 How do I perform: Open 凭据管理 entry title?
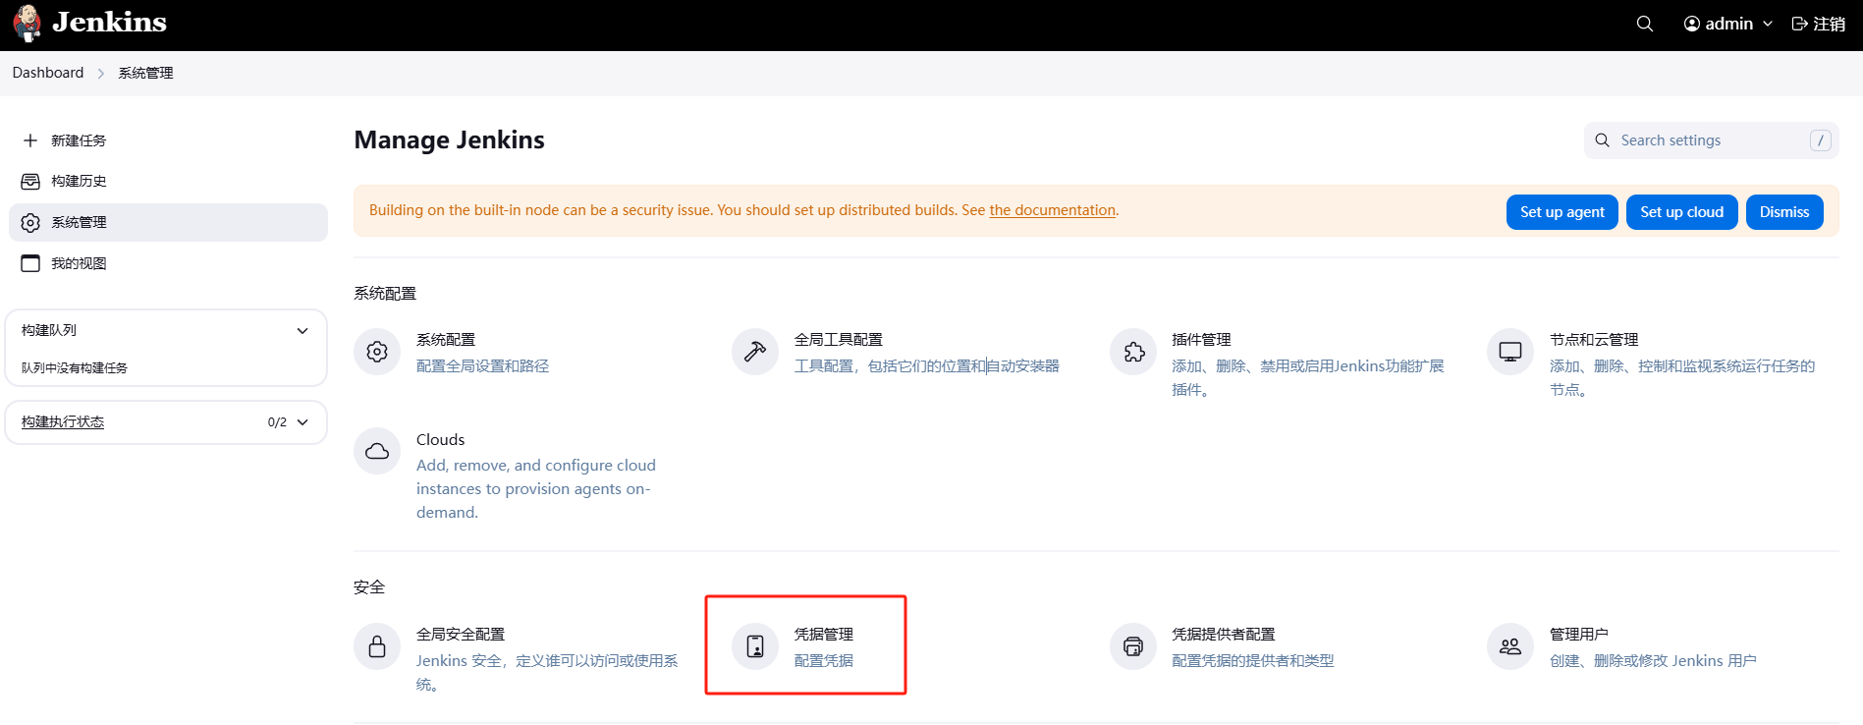click(x=824, y=635)
